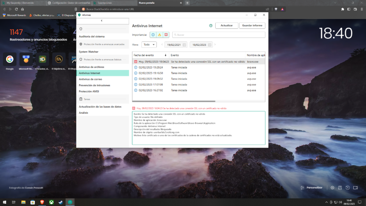Open the Prevención de intrusiones report
Image resolution: width=366 pixels, height=206 pixels.
click(94, 85)
